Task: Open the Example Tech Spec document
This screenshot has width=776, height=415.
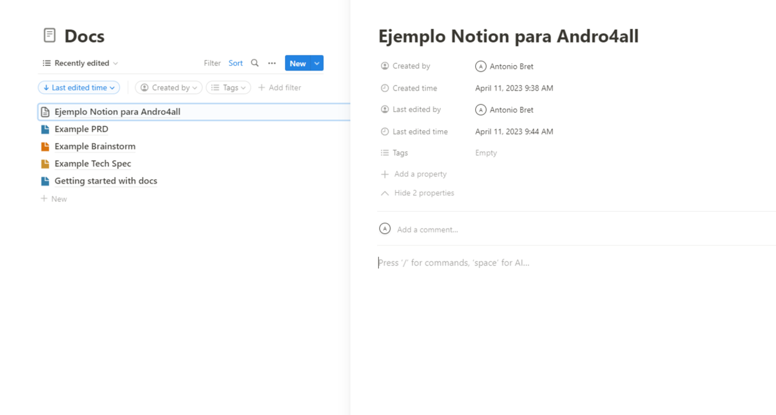Action: tap(93, 164)
